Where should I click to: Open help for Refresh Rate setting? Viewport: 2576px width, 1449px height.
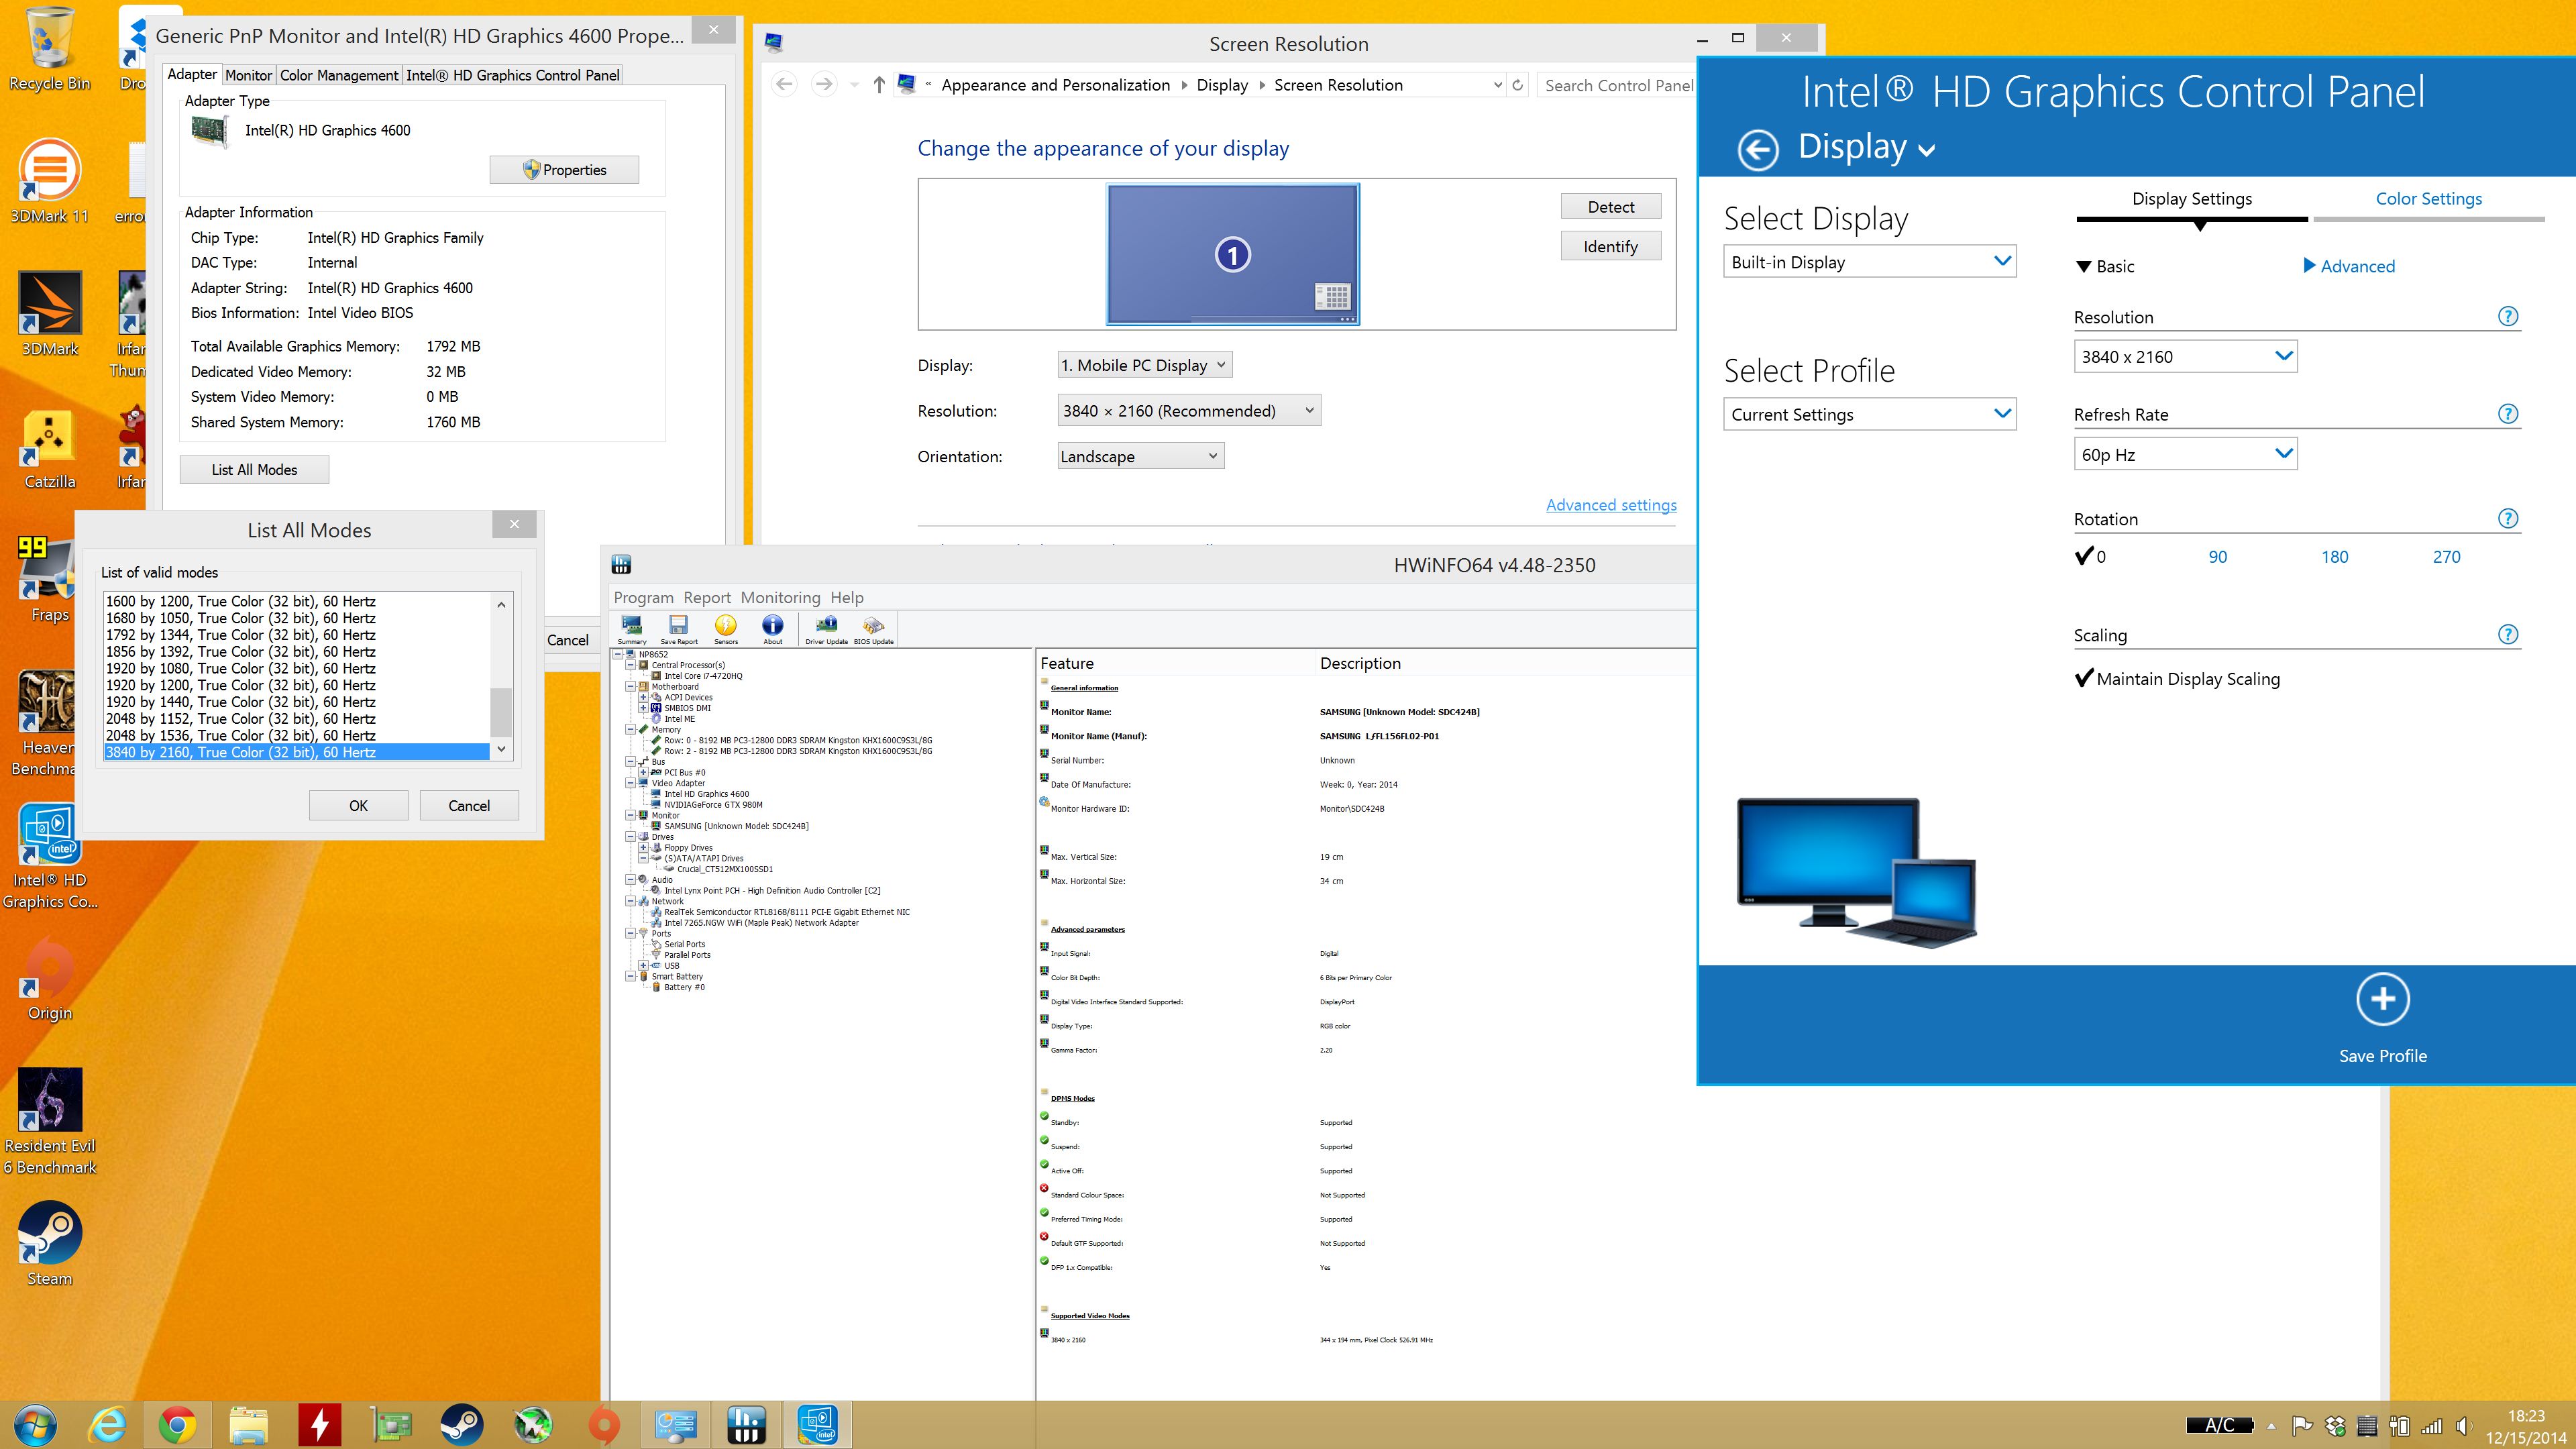coord(2507,413)
